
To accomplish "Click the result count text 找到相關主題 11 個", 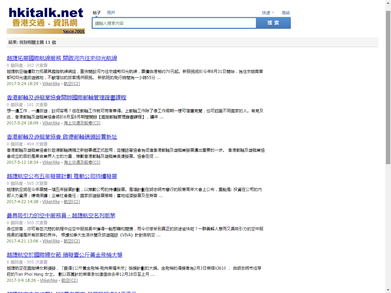I will click(38, 42).
